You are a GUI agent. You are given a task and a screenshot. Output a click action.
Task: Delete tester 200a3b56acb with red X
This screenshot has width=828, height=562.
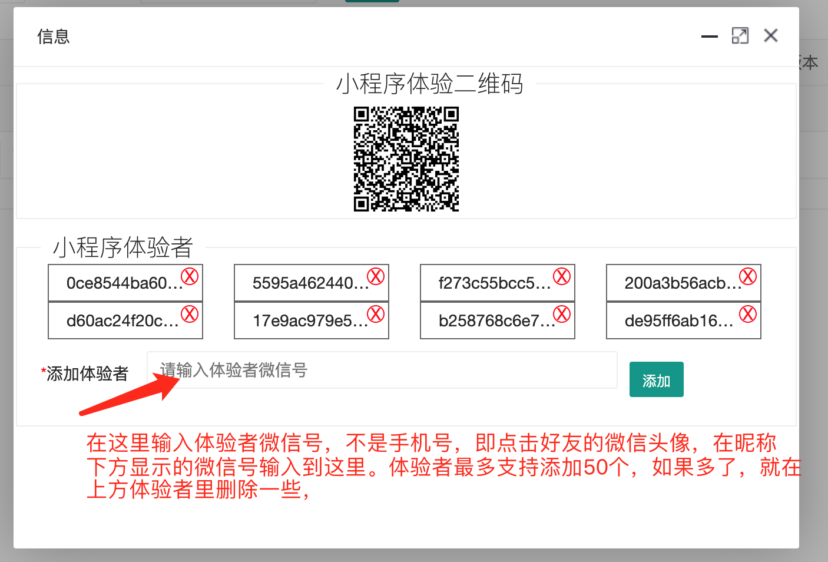[x=748, y=276]
